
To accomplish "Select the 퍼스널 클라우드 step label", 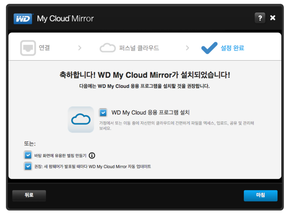I will 139,48.
